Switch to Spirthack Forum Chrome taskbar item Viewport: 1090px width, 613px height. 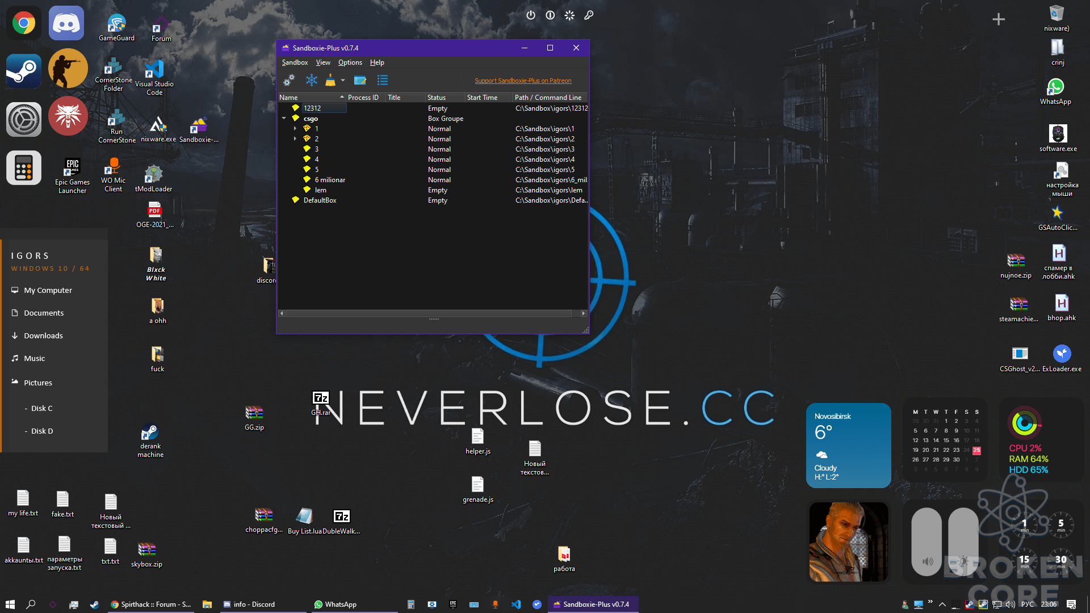coord(150,604)
